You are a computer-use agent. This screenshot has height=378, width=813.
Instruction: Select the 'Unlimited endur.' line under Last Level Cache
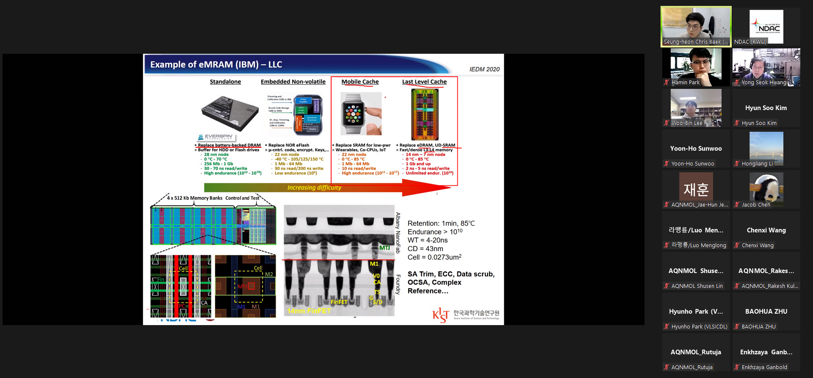(x=429, y=173)
